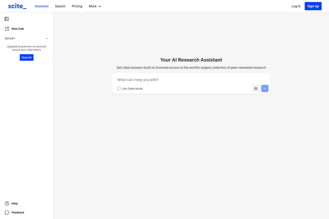Screen dimensions: 329x219
Task: Enable Use Table Mode
Action: point(119,88)
